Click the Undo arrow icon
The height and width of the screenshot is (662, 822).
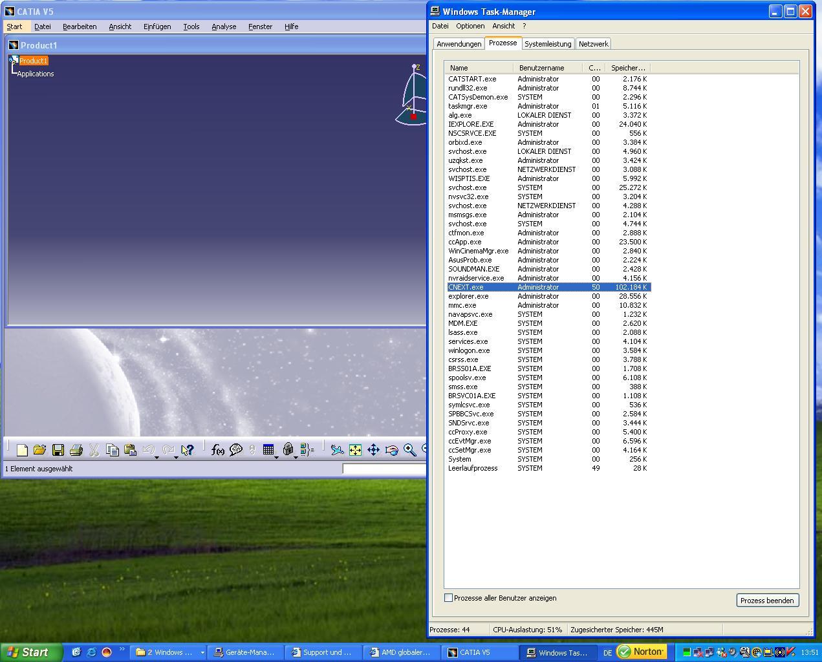[148, 450]
